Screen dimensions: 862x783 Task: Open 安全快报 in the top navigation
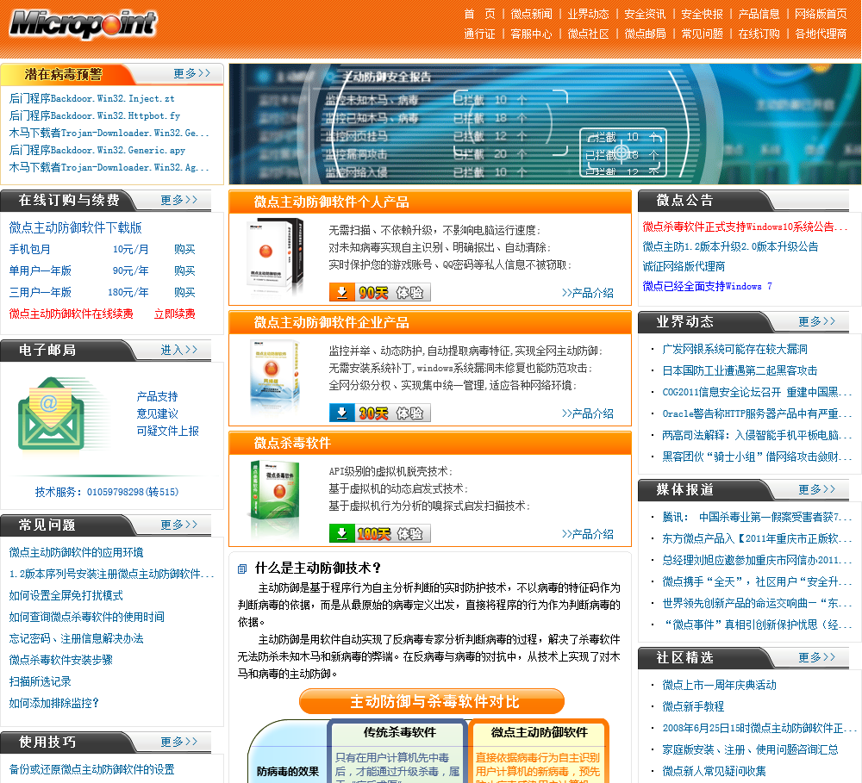click(x=702, y=14)
